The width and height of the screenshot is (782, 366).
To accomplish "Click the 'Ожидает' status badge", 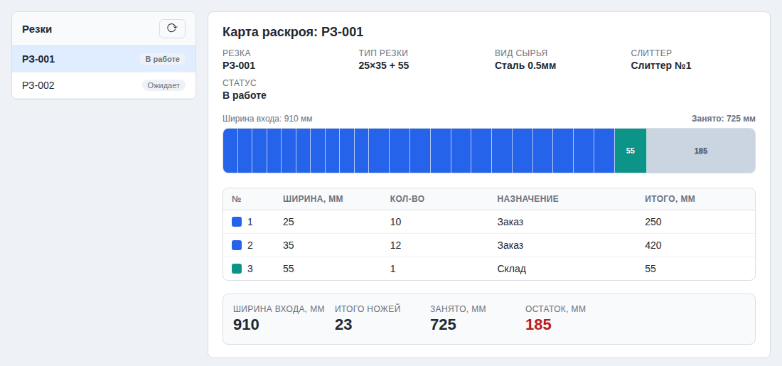I will [x=164, y=85].
